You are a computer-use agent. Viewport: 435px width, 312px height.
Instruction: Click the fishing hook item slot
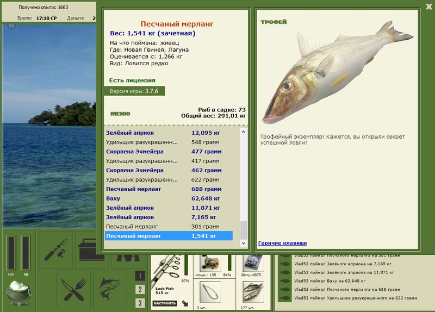point(210,292)
